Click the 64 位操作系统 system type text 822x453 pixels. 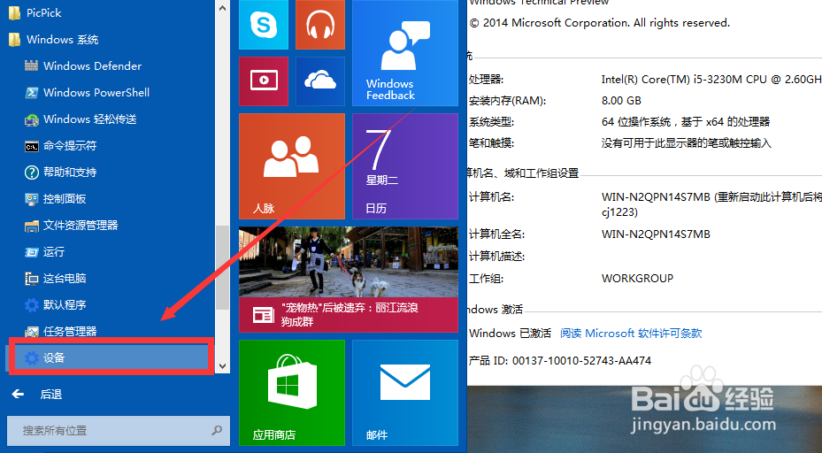[x=686, y=121]
